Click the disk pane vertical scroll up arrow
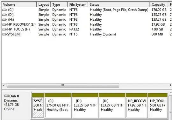The height and width of the screenshot is (120, 172). [x=171, y=93]
